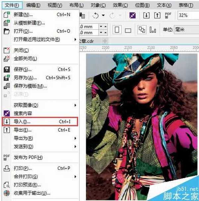Image resolution: width=199 pixels, height=201 pixels.
Task: Click the All Pages layout icon
Action: (142, 30)
